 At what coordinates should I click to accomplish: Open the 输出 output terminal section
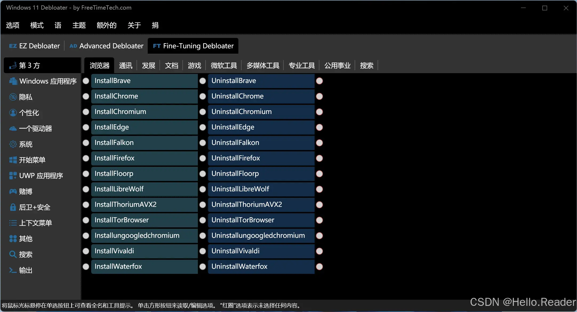point(25,270)
